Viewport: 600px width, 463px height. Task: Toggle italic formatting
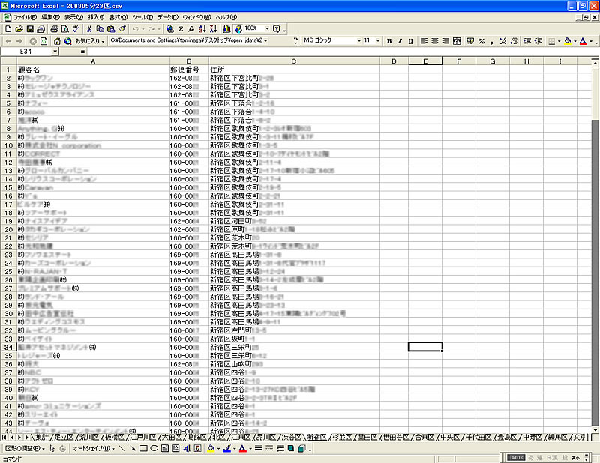[x=400, y=40]
